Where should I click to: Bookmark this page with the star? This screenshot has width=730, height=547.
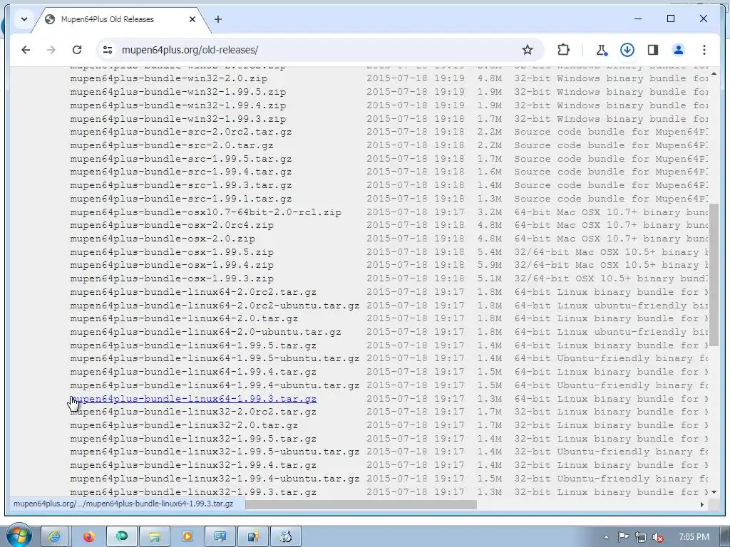[x=527, y=50]
